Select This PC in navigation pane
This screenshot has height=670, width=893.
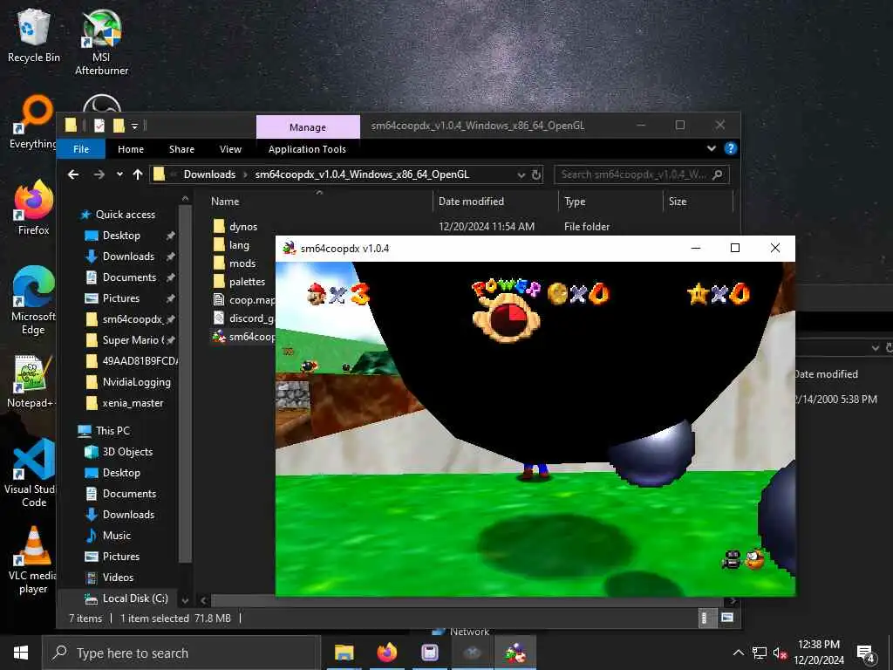(104, 431)
